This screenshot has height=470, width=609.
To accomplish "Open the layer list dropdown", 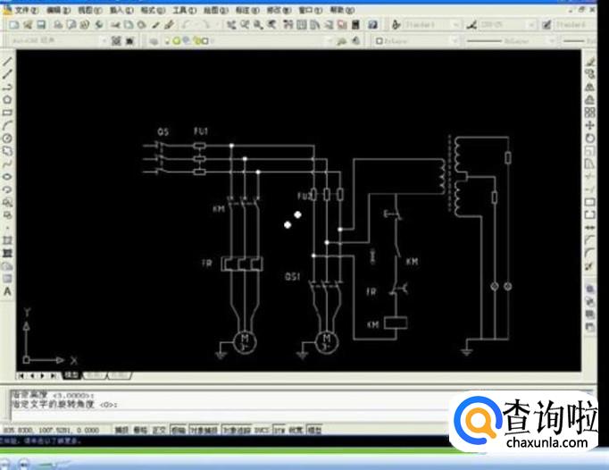I will pyautogui.click(x=330, y=40).
